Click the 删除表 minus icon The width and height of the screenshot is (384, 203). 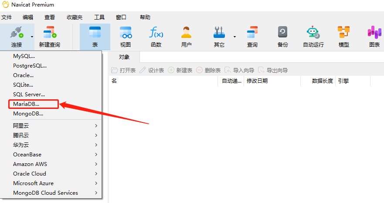pos(199,70)
